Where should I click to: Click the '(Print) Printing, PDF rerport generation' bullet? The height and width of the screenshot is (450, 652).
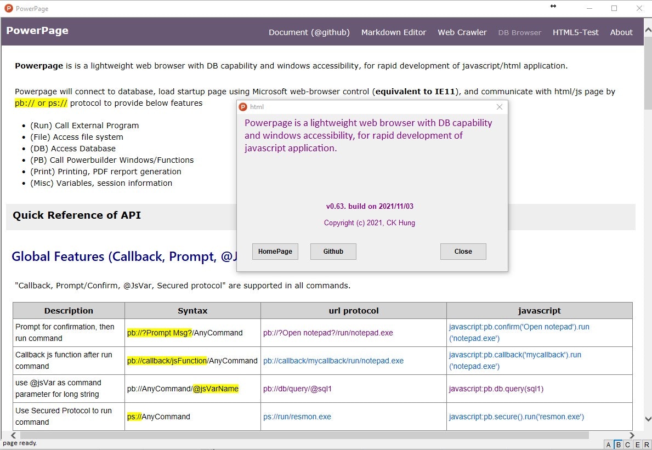pyautogui.click(x=106, y=172)
